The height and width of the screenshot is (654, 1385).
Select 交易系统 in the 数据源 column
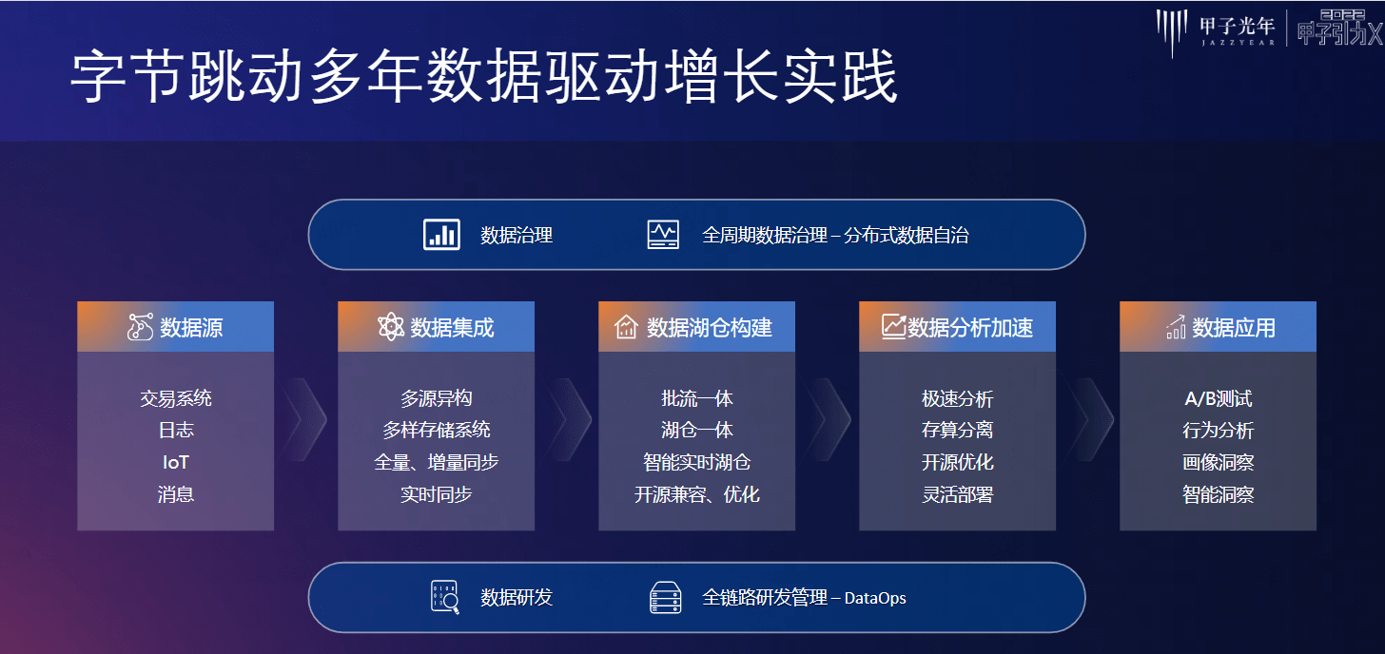[x=175, y=397]
